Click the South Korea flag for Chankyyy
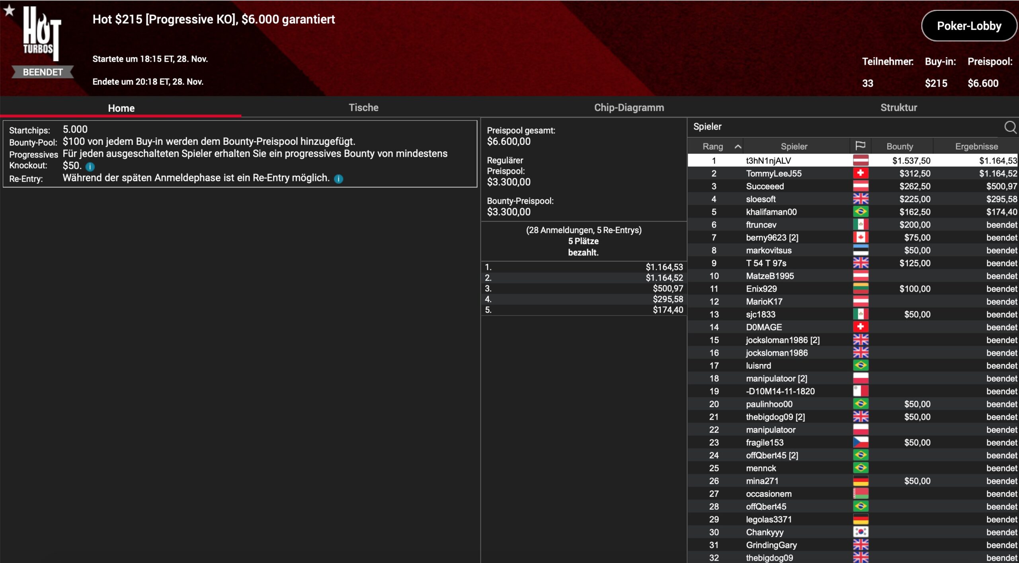This screenshot has width=1019, height=563. [x=860, y=532]
